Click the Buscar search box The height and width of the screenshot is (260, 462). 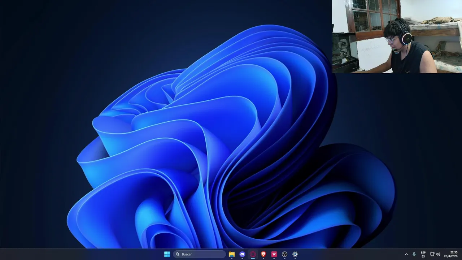[200, 254]
